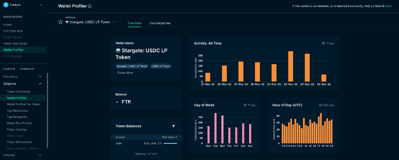This screenshot has width=399, height=160.
Task: Expand the Defense section in sidebar
Action: tap(40, 155)
